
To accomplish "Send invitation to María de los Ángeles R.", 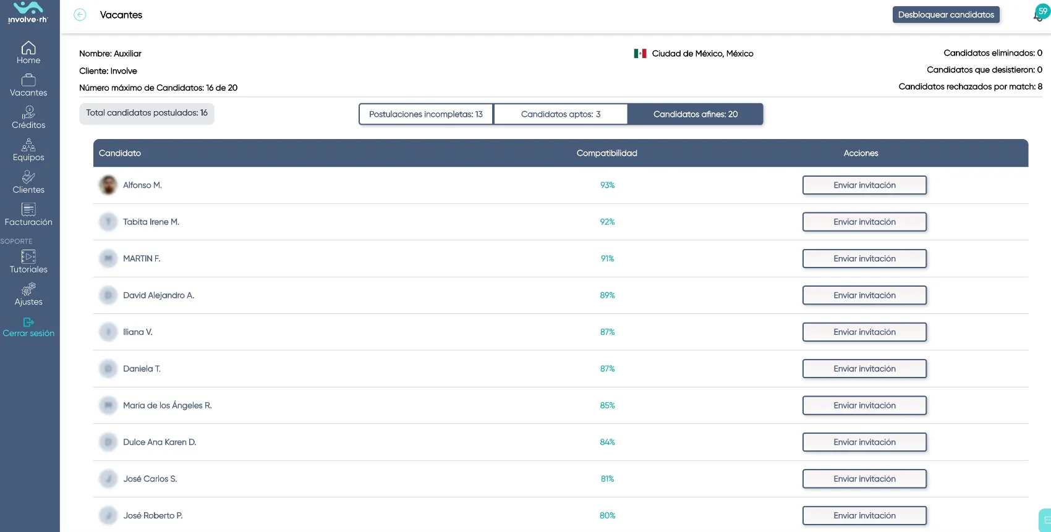I will pos(864,405).
